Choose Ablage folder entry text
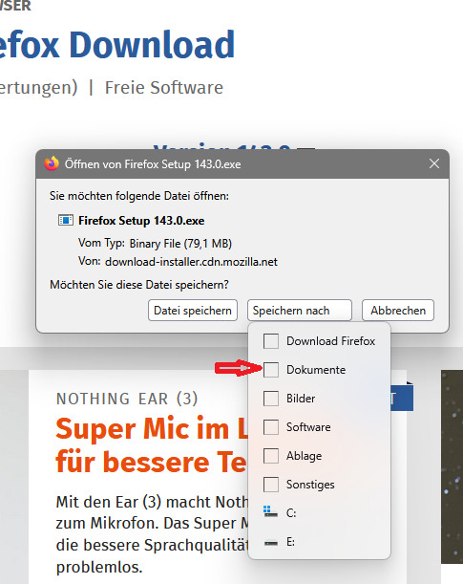 [x=304, y=456]
